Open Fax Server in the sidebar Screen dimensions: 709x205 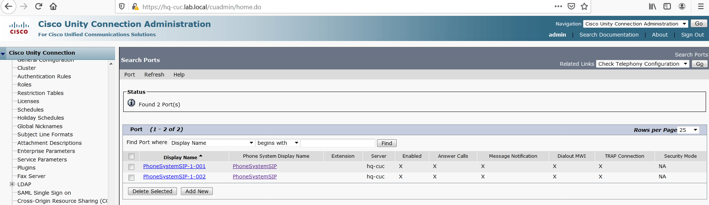click(31, 176)
